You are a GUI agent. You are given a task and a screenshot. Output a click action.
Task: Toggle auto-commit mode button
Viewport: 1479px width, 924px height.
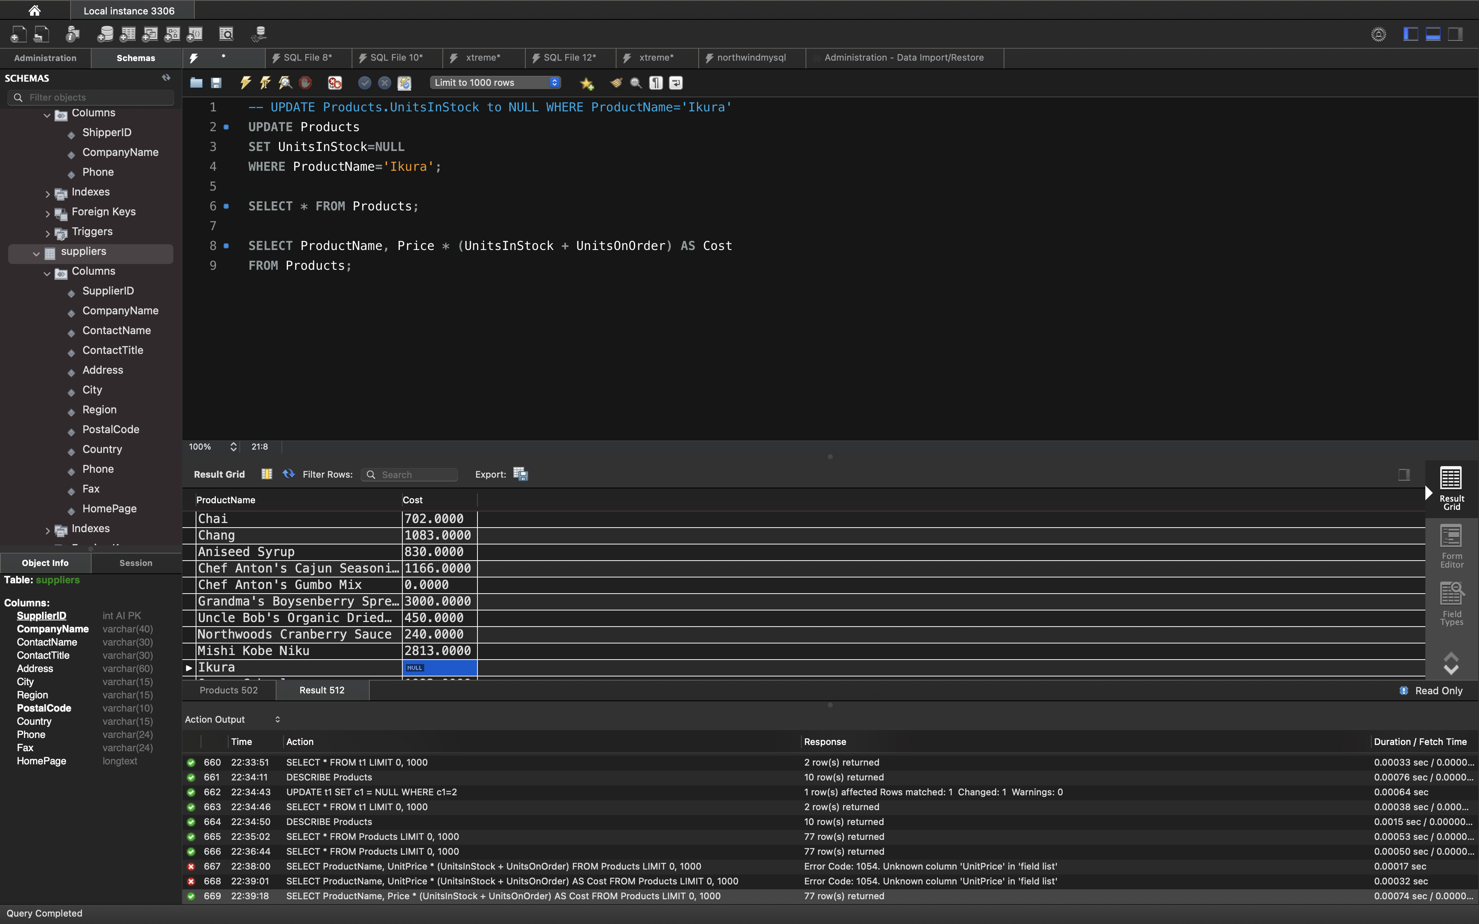coord(404,82)
